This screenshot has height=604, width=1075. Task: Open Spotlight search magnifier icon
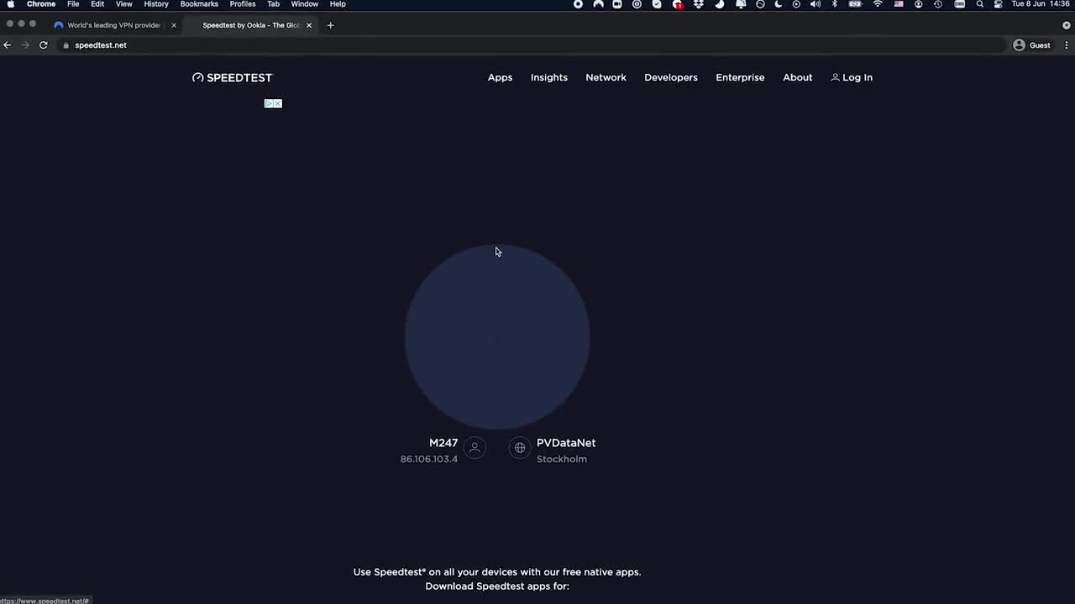click(980, 4)
